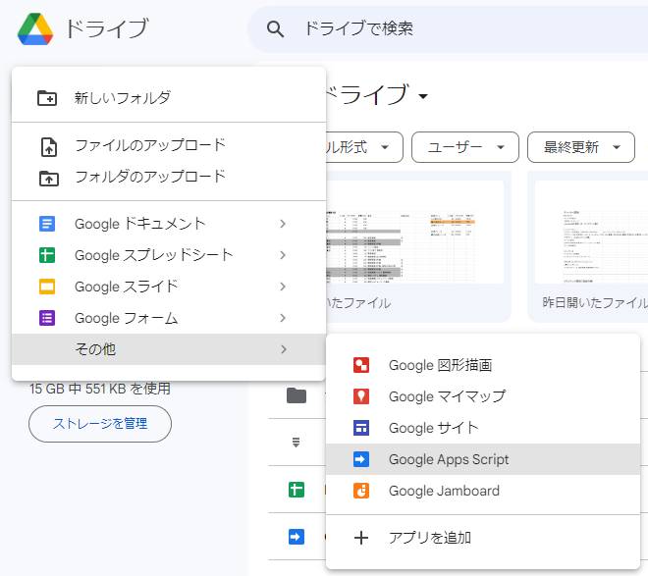Expand the Google スプレッドシート submenu arrow

(283, 255)
